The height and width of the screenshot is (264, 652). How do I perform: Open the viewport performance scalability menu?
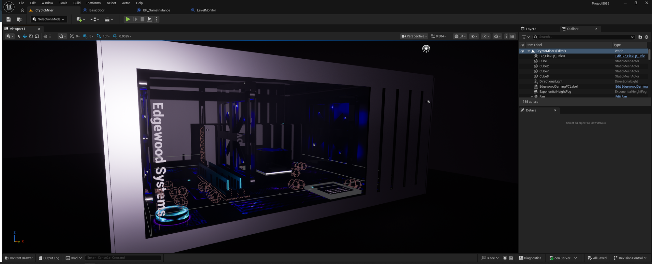(x=486, y=36)
